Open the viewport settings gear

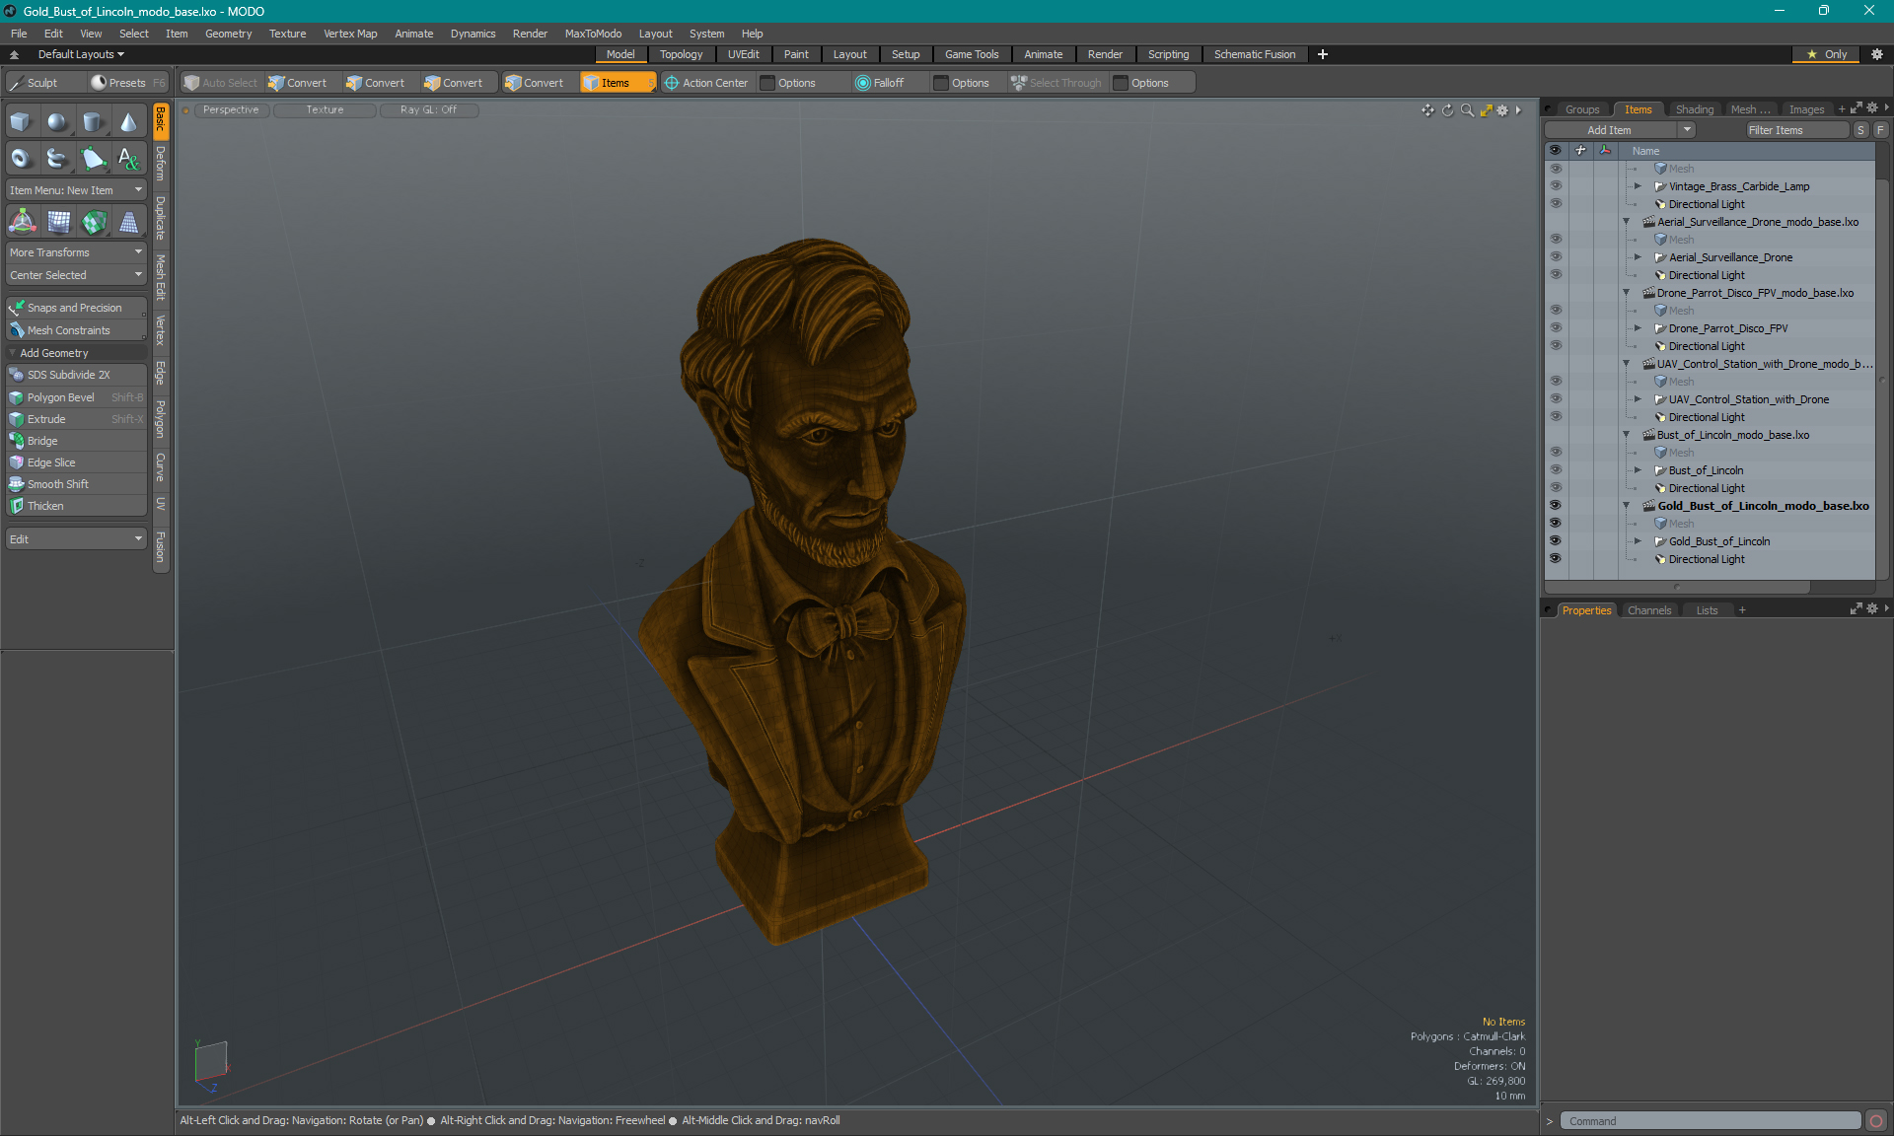pos(1502,110)
